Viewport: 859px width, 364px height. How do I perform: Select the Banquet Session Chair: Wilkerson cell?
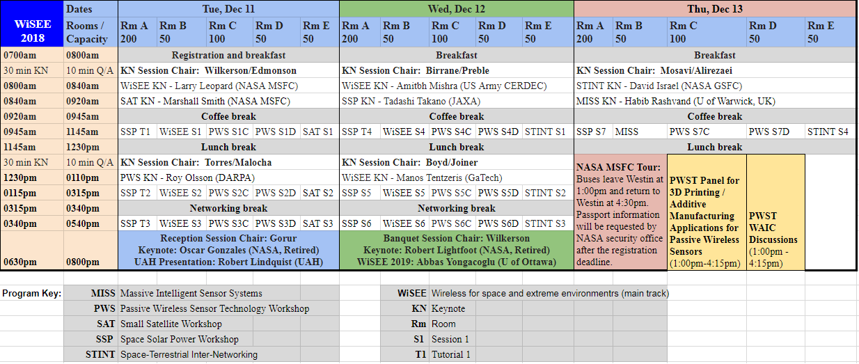[x=457, y=251]
